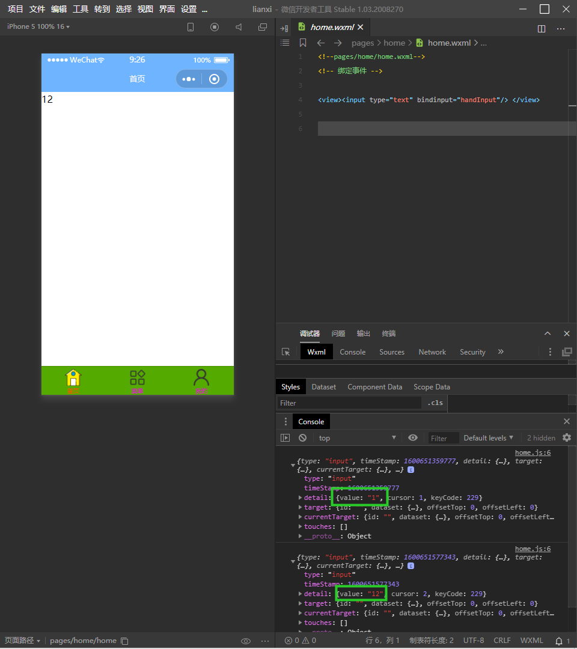Image resolution: width=577 pixels, height=649 pixels.
Task: Select the Component Data tab
Action: tap(374, 387)
